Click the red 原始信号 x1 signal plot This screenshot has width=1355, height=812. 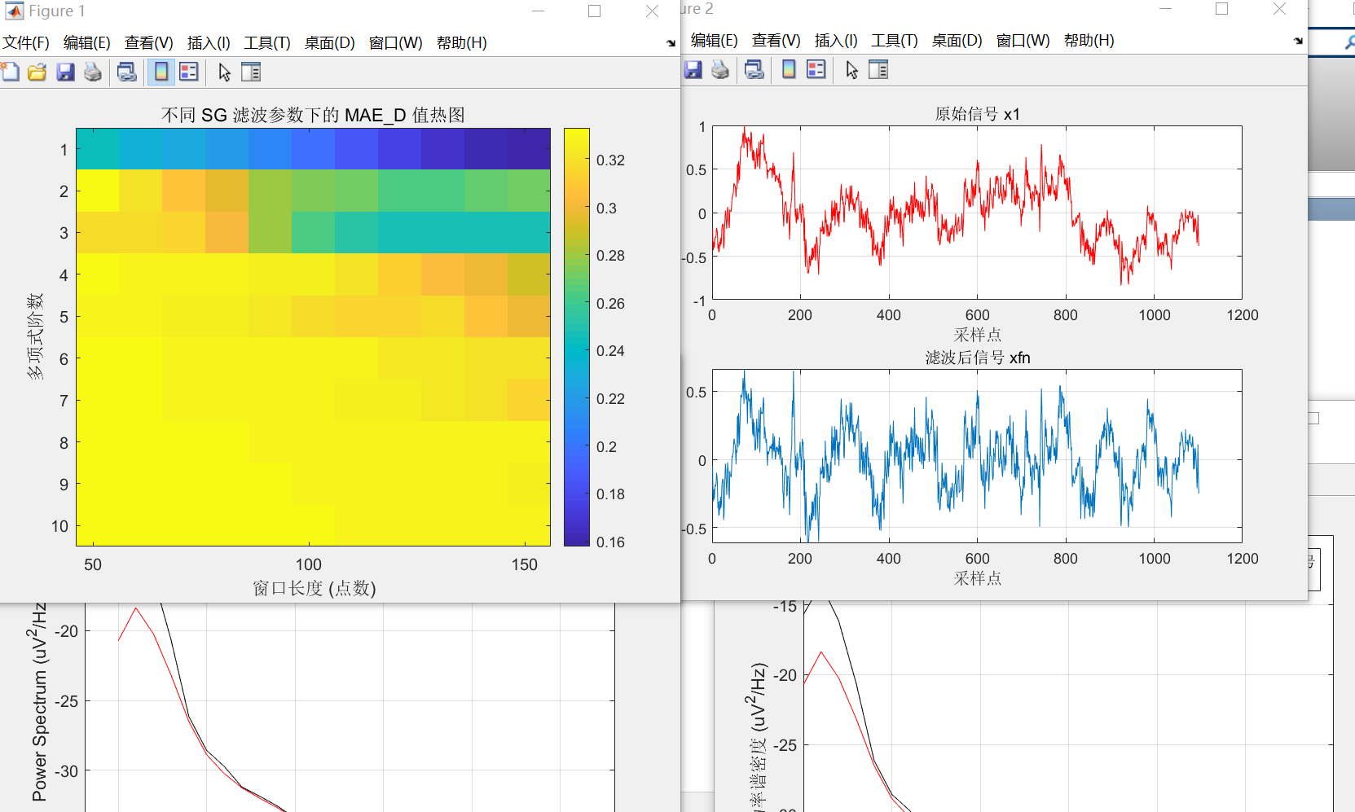click(976, 213)
